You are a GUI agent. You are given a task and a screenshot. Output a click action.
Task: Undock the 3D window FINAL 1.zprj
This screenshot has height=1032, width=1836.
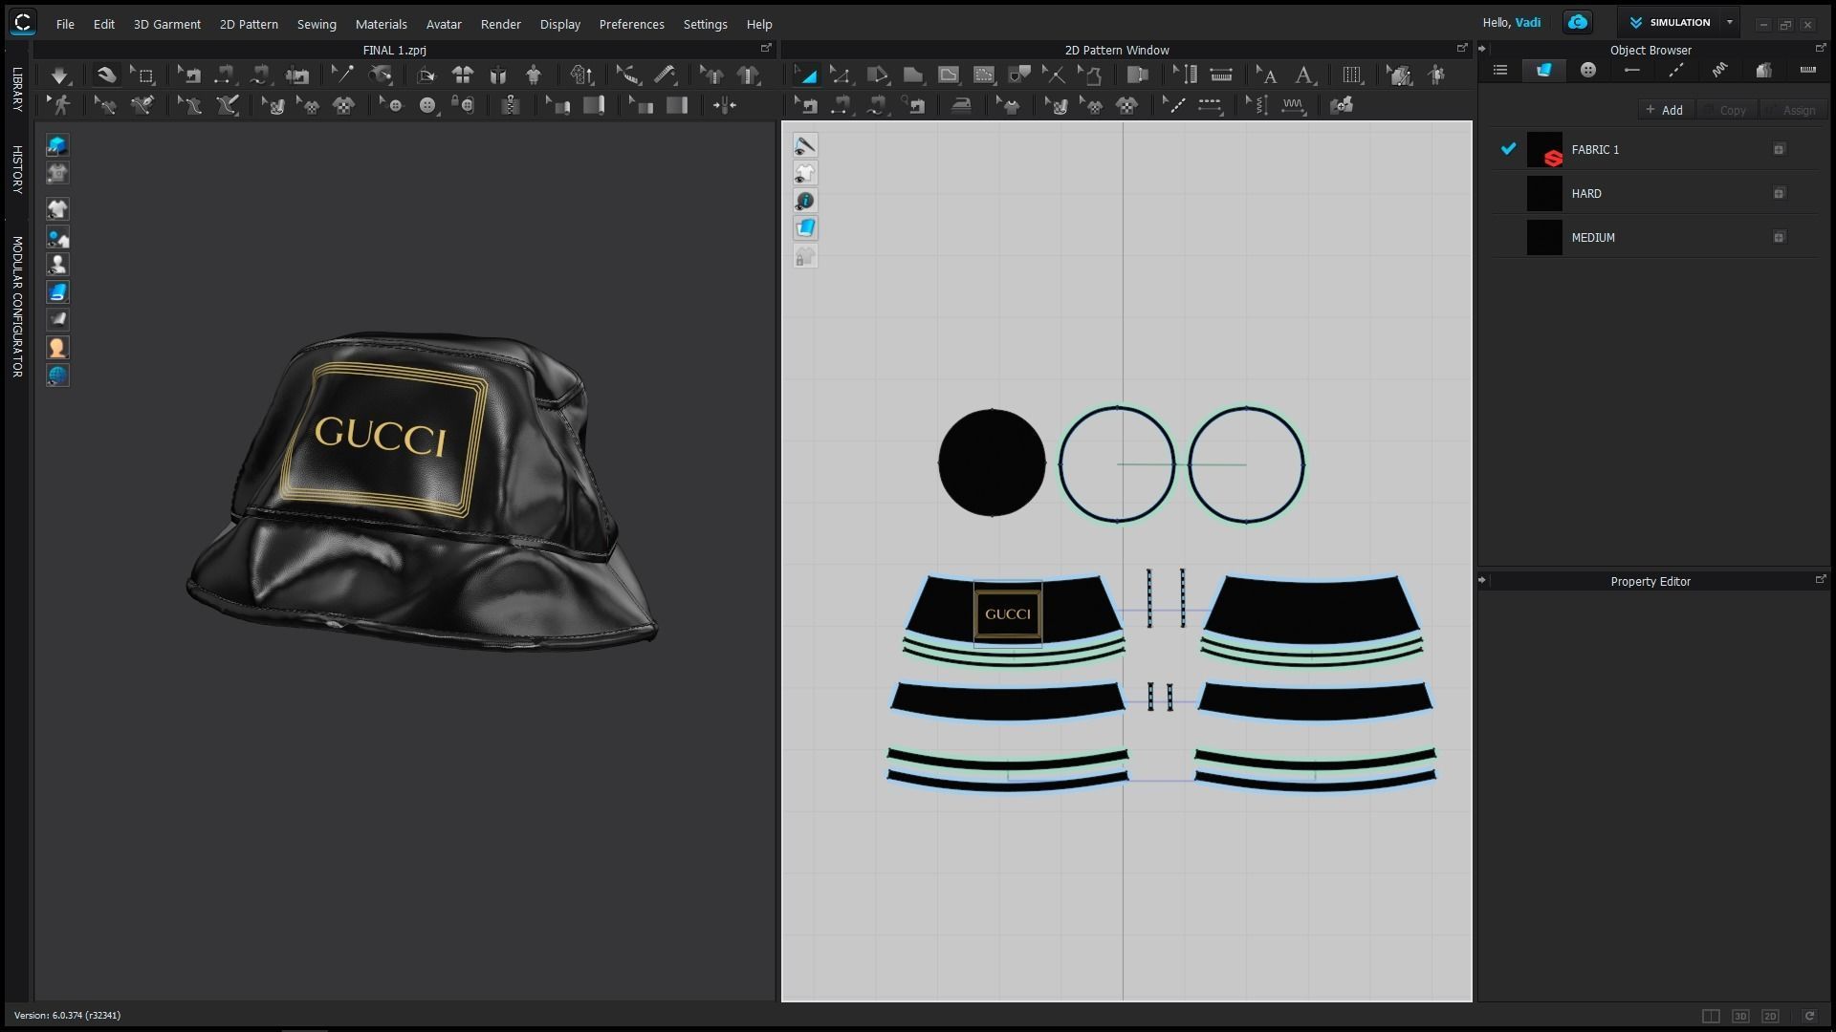click(x=766, y=48)
